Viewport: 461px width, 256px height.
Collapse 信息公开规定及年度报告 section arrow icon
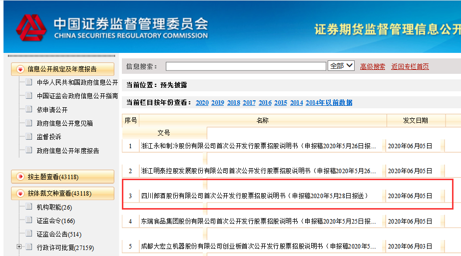click(x=20, y=69)
